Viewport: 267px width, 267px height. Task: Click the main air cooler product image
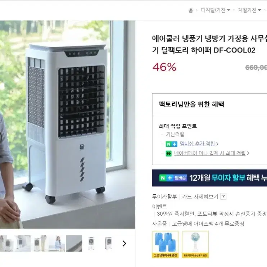[68, 125]
